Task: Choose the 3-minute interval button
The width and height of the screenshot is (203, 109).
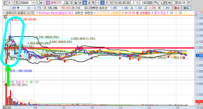Action: click(x=102, y=3)
